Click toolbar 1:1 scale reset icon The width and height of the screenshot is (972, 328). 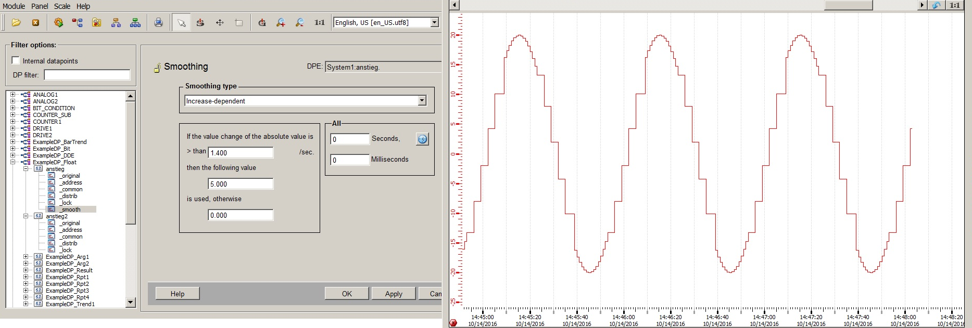pos(319,22)
